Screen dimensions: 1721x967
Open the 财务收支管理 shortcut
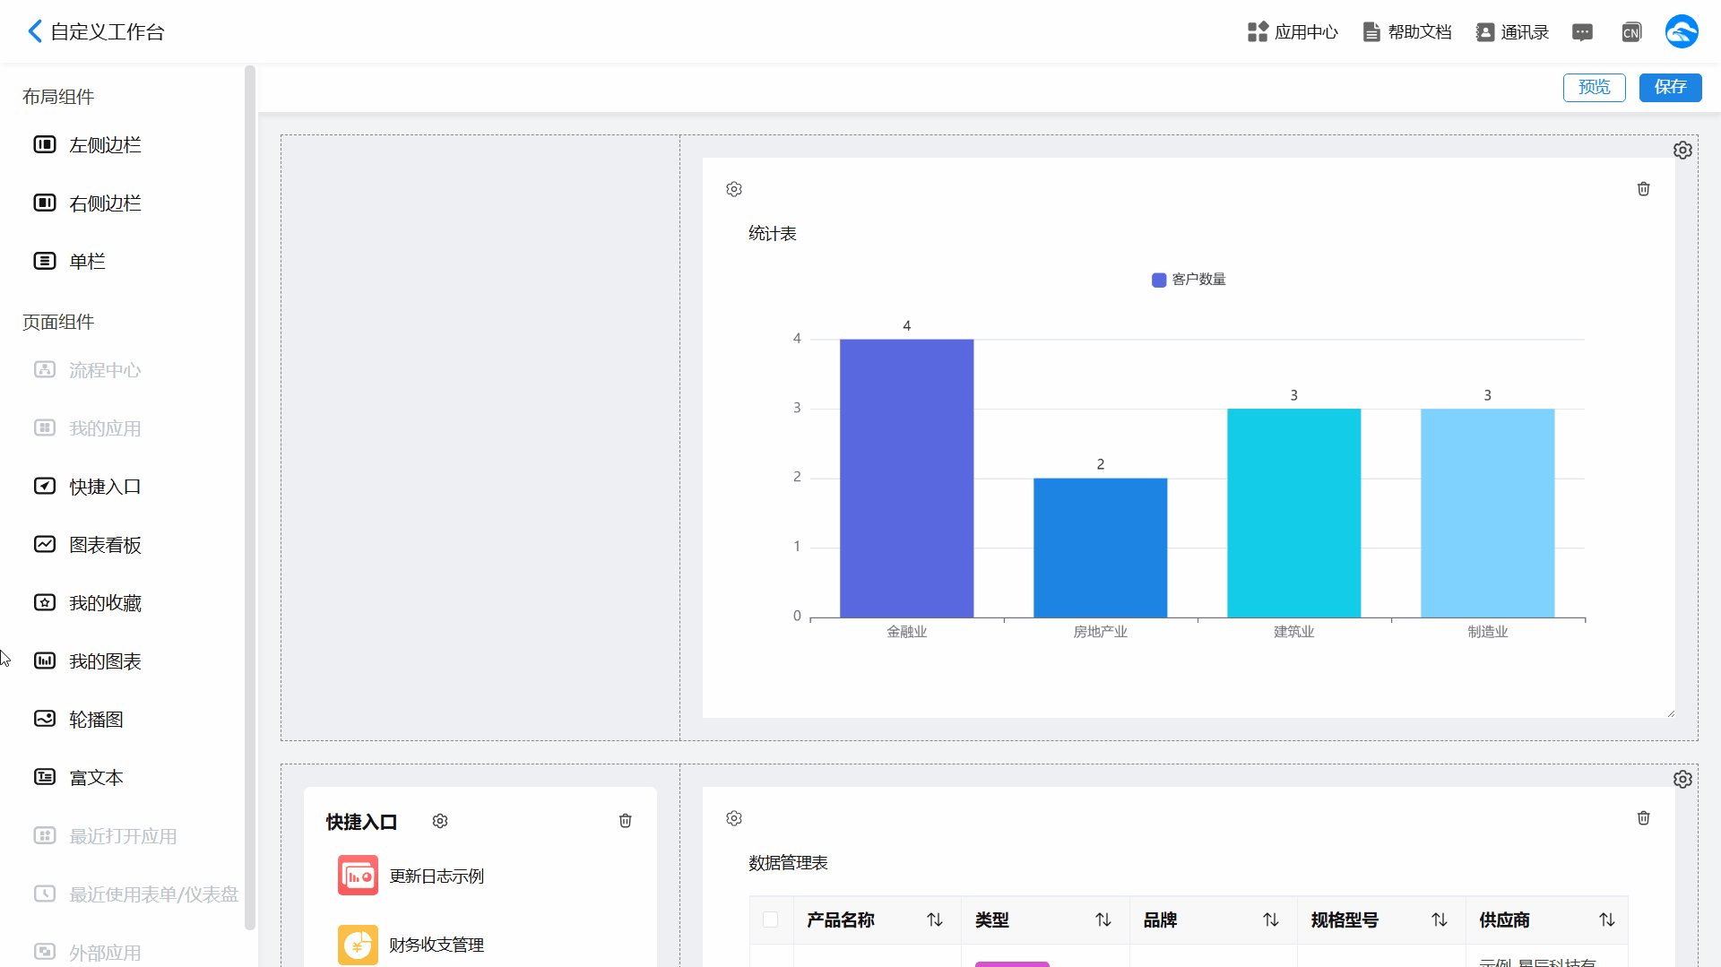tap(411, 945)
